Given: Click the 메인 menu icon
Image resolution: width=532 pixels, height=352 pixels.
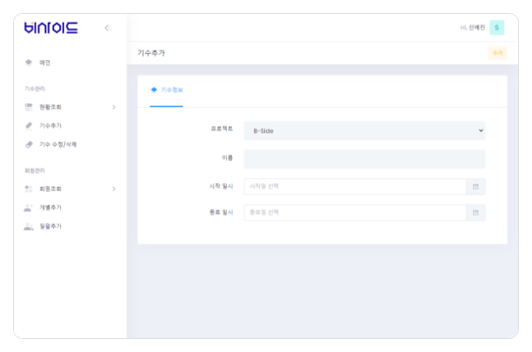Looking at the screenshot, I should pos(29,63).
